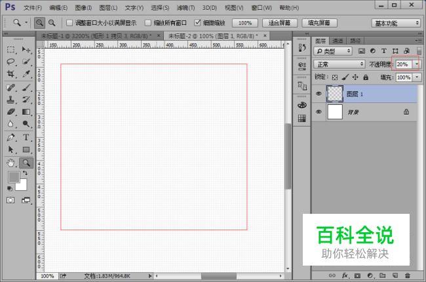Screen dimensions: 426x282
Task: Select the Brush tool
Action: click(26, 88)
